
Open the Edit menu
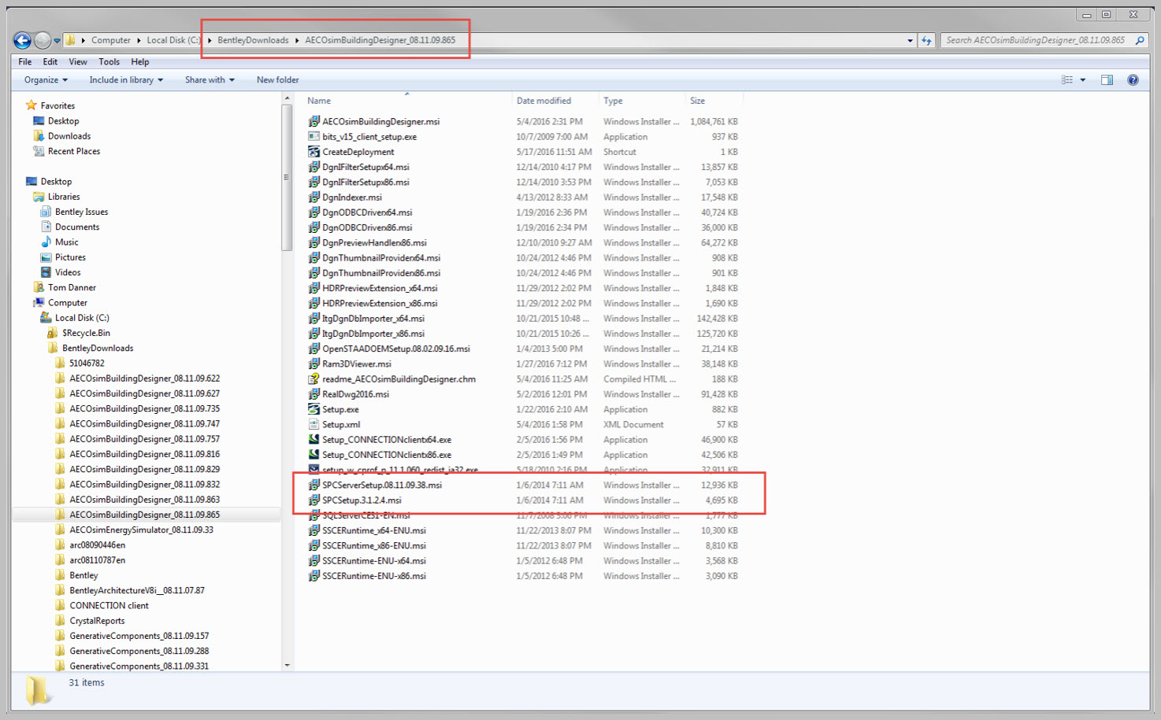50,61
